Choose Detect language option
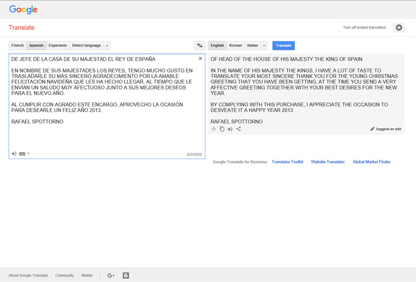The height and width of the screenshot is (282, 416). click(86, 45)
